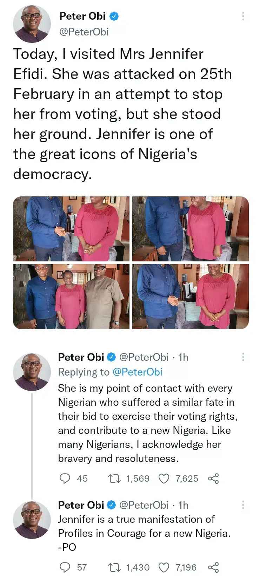266x579 pixels.
Task: Open profile avatar on the last reply
Action: point(32,520)
